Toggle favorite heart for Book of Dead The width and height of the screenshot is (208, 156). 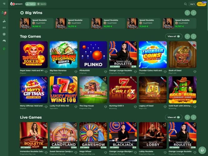point(195,72)
